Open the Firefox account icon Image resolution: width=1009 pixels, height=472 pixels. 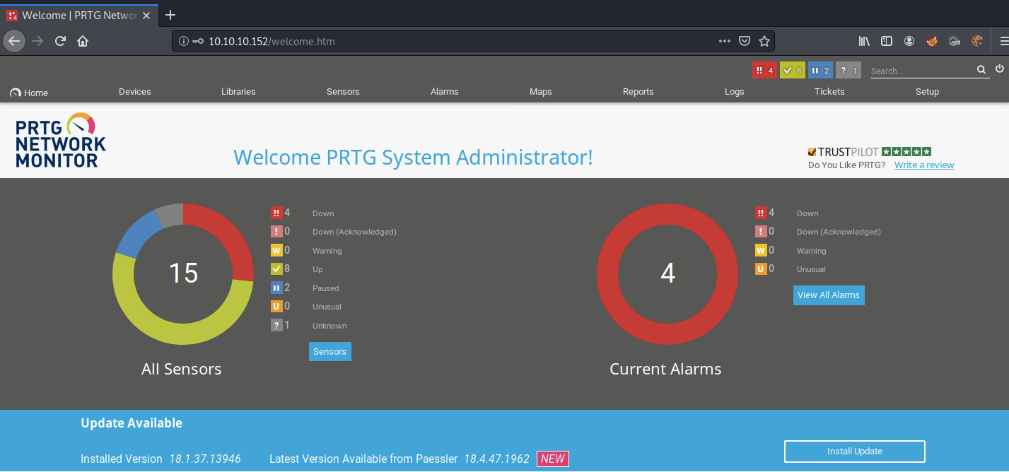pos(909,41)
